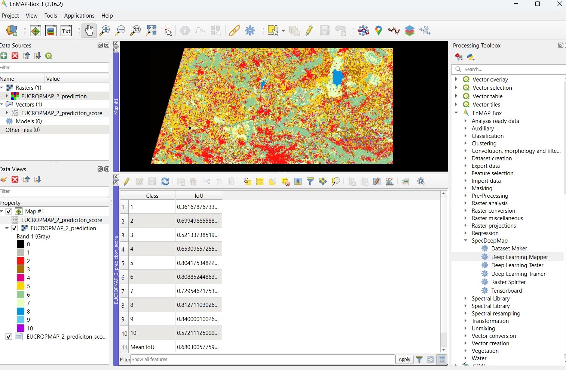Click the Apply filter button
The width and height of the screenshot is (566, 370).
404,360
